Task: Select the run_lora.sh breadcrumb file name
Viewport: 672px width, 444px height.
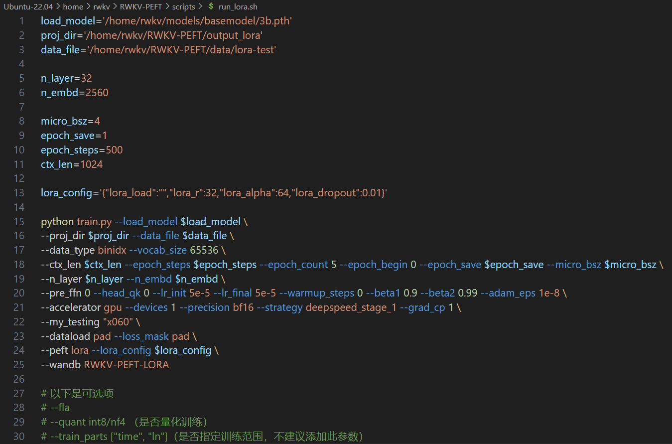Action: click(238, 7)
